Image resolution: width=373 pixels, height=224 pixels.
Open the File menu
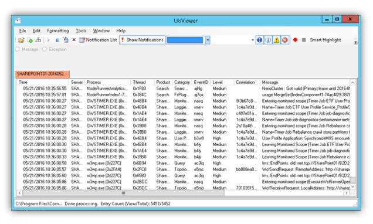click(x=23, y=30)
